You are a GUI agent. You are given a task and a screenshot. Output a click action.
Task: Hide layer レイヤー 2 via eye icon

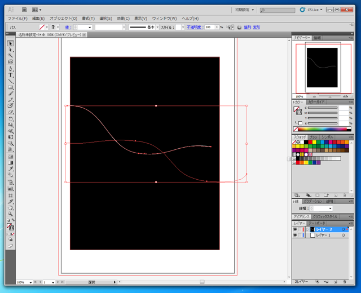coord(295,229)
